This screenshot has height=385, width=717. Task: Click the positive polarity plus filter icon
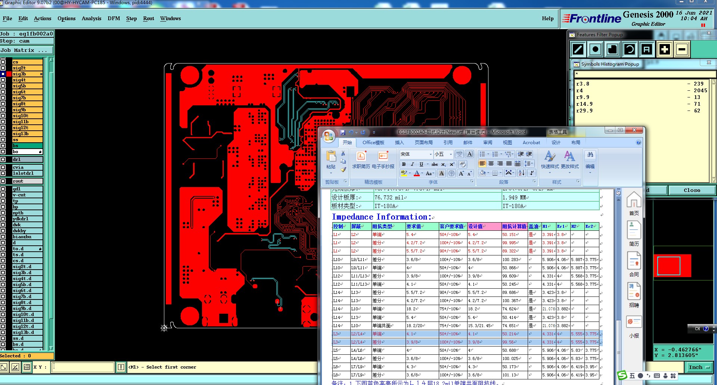pyautogui.click(x=664, y=49)
